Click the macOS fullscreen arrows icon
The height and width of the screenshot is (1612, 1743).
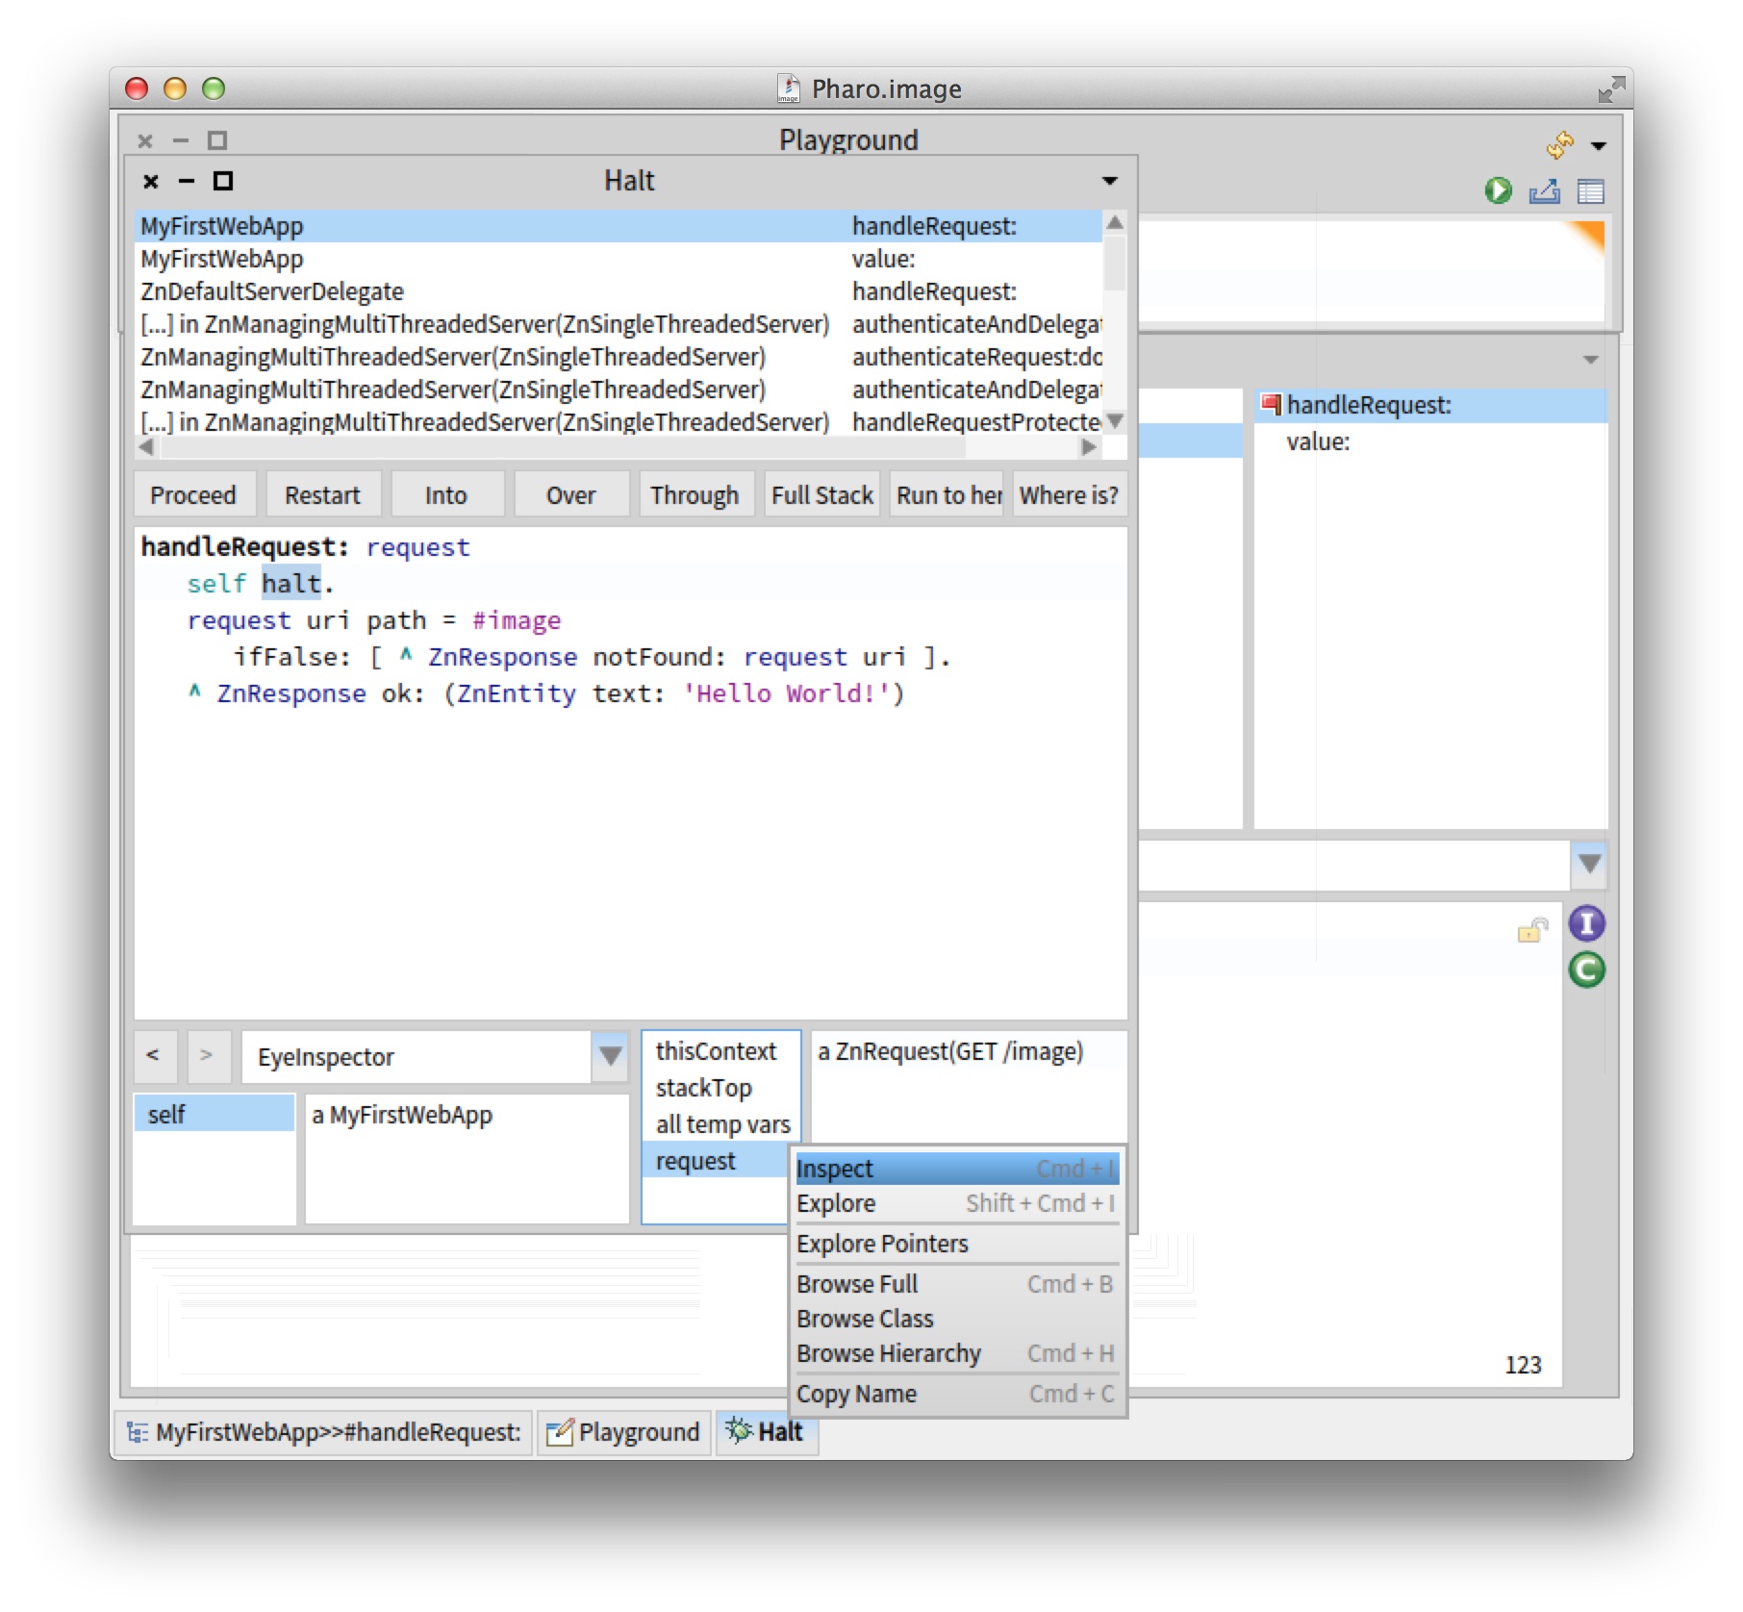1610,90
